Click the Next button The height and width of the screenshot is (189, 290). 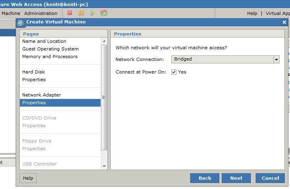(236, 178)
